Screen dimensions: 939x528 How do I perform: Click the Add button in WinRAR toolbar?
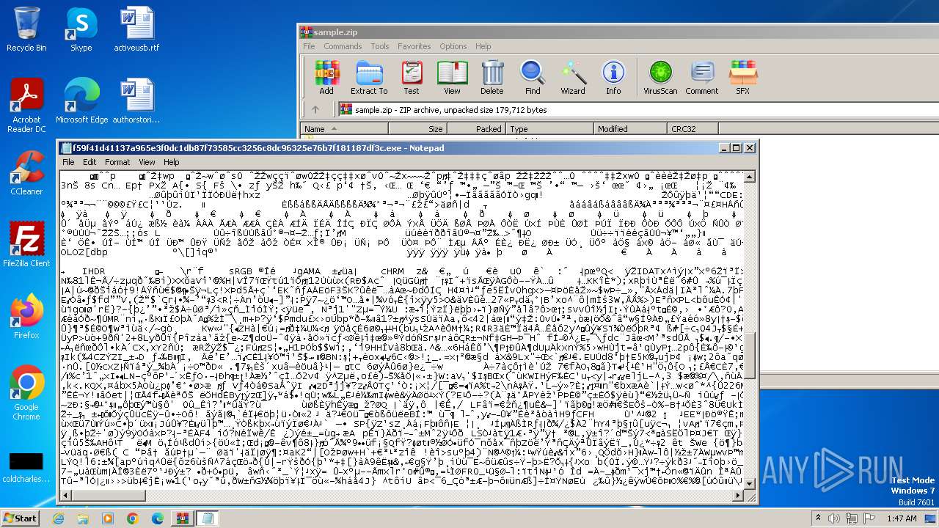[326, 78]
